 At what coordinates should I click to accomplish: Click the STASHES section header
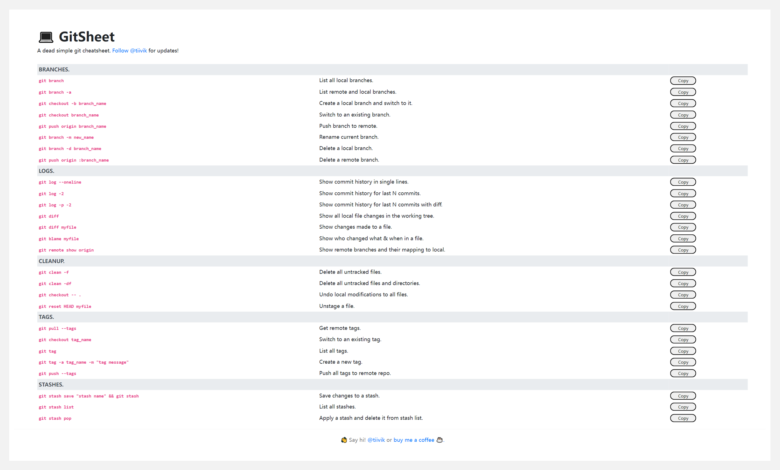[x=51, y=385]
